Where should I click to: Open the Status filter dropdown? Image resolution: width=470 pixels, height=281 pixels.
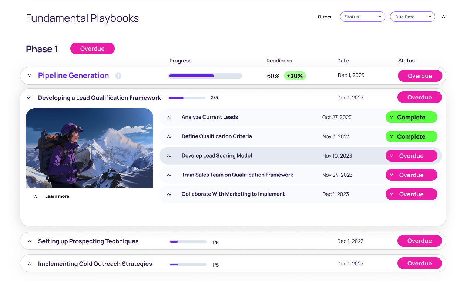point(362,17)
